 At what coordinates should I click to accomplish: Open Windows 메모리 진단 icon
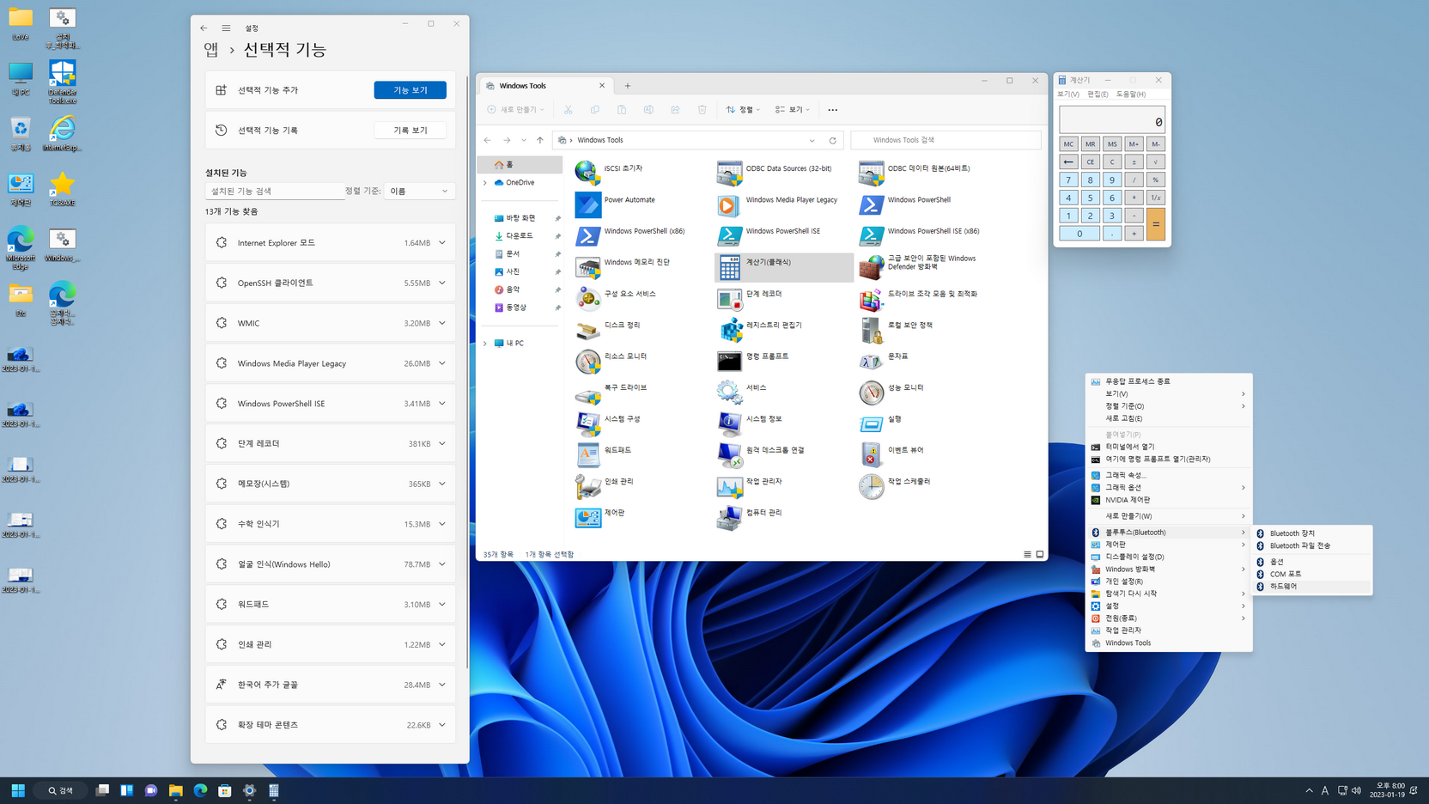pyautogui.click(x=588, y=266)
